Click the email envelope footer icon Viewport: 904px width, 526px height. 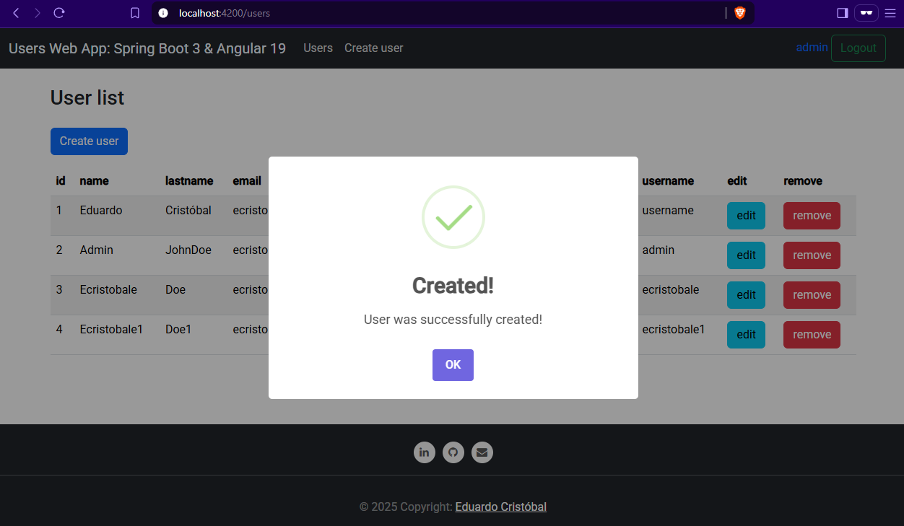(x=482, y=452)
